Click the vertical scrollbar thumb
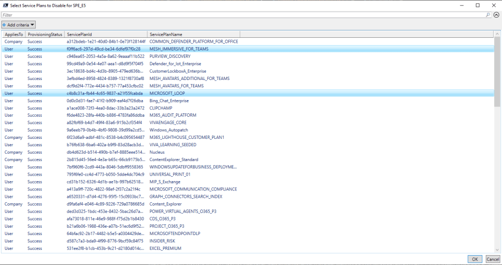502x265 pixels. tap(497, 74)
